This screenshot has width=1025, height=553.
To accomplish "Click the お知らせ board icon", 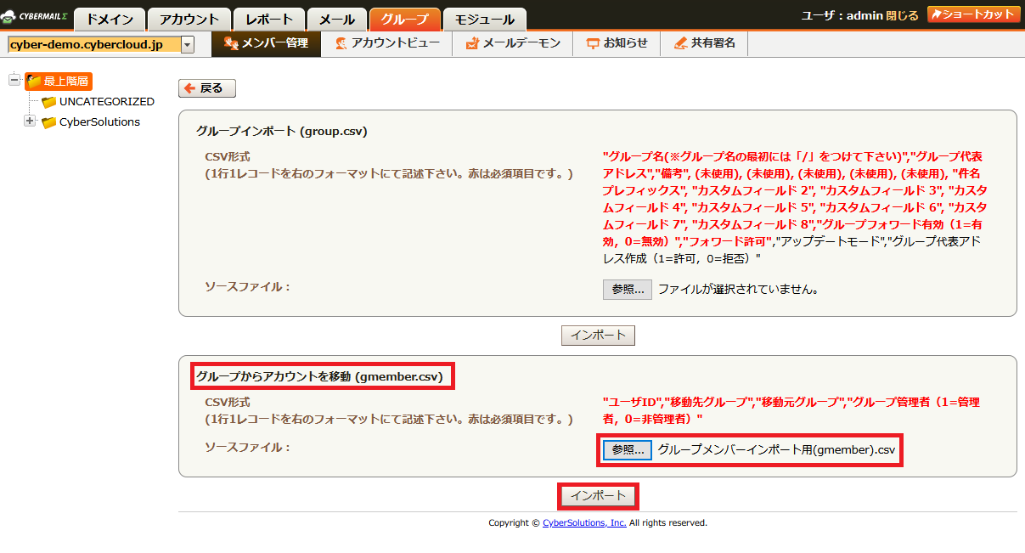I will click(593, 43).
